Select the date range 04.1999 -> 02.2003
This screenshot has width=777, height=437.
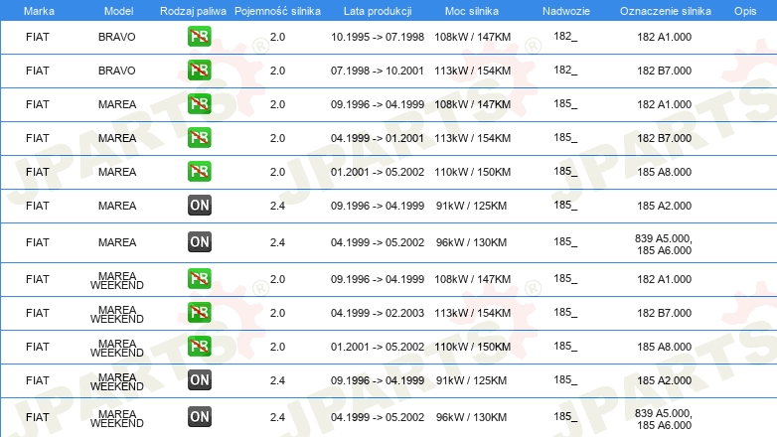point(378,313)
